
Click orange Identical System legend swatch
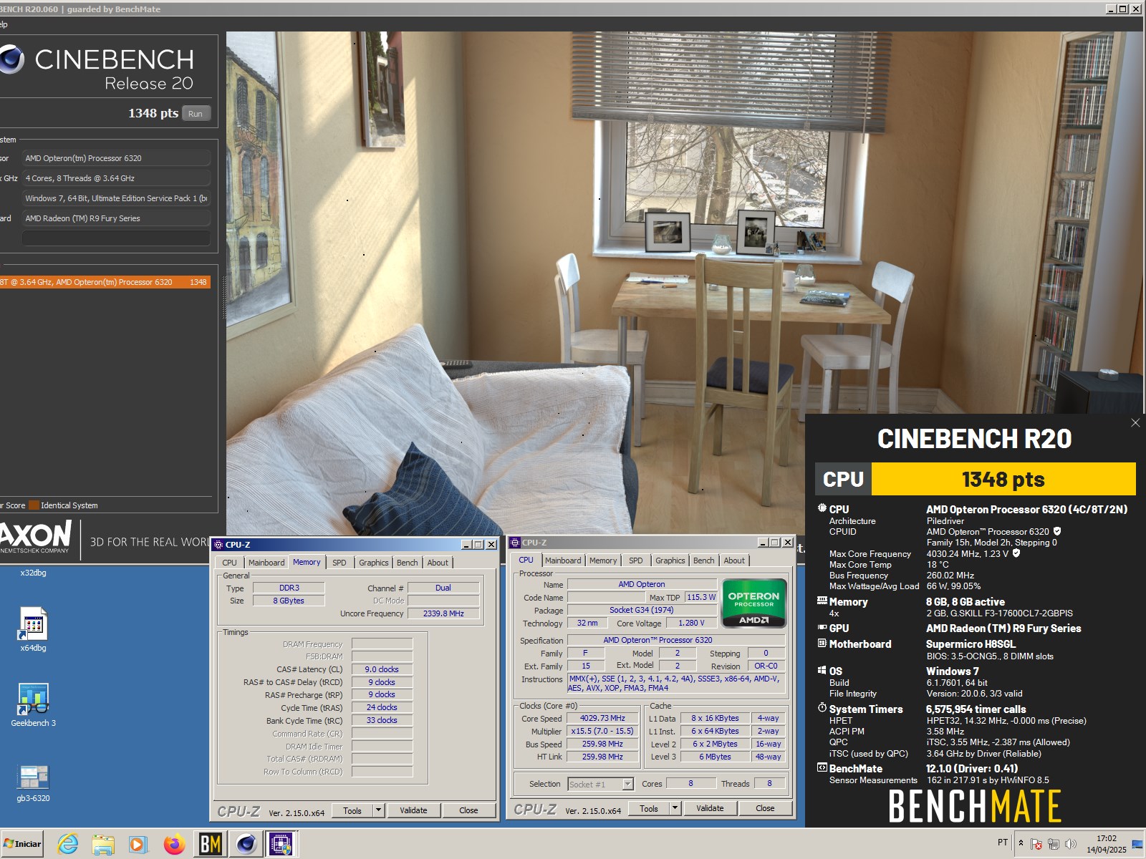coord(34,505)
